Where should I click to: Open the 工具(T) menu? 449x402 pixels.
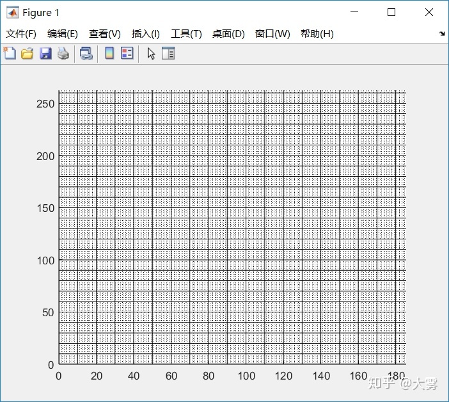186,34
